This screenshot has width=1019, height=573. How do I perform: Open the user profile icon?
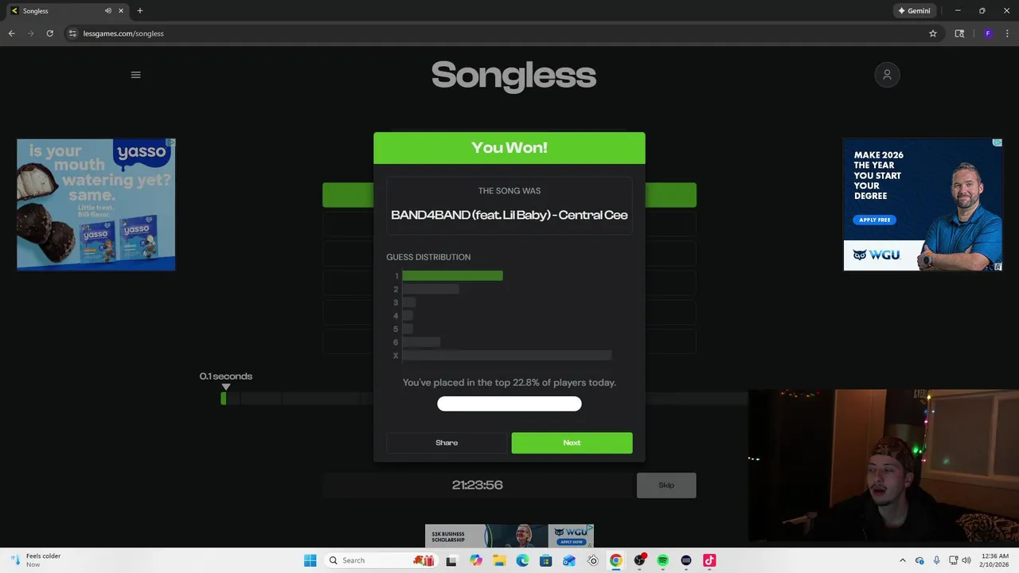point(887,75)
